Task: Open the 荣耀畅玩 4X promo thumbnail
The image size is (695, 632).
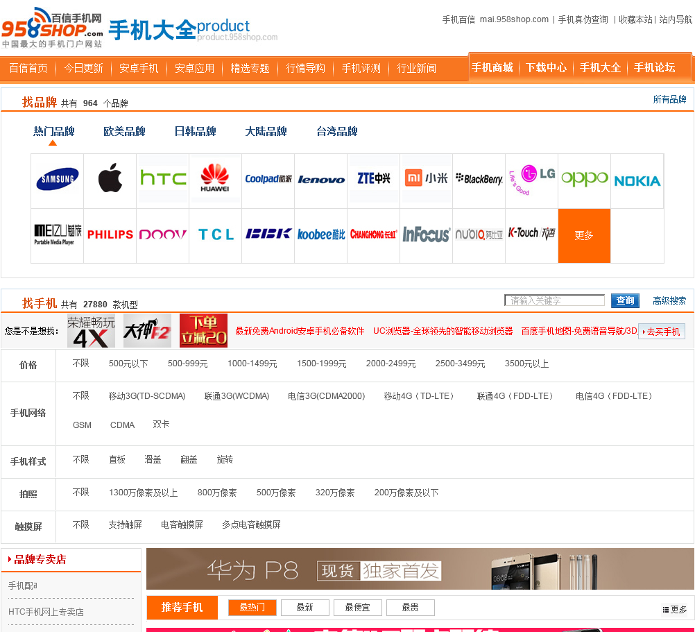Action: click(x=92, y=331)
